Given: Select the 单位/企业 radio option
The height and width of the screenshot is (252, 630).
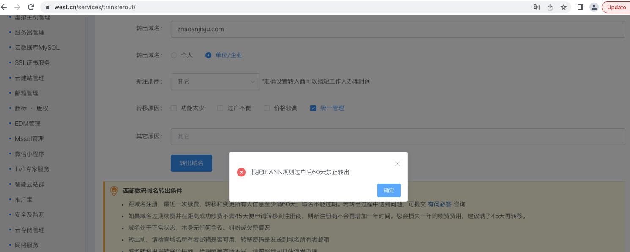Looking at the screenshot, I should click(x=208, y=55).
